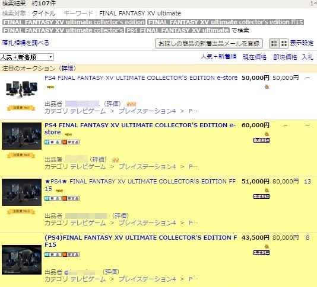Open テレビゲーム category in 51,000円 listing
This screenshot has height=287, width=317.
click(88, 223)
